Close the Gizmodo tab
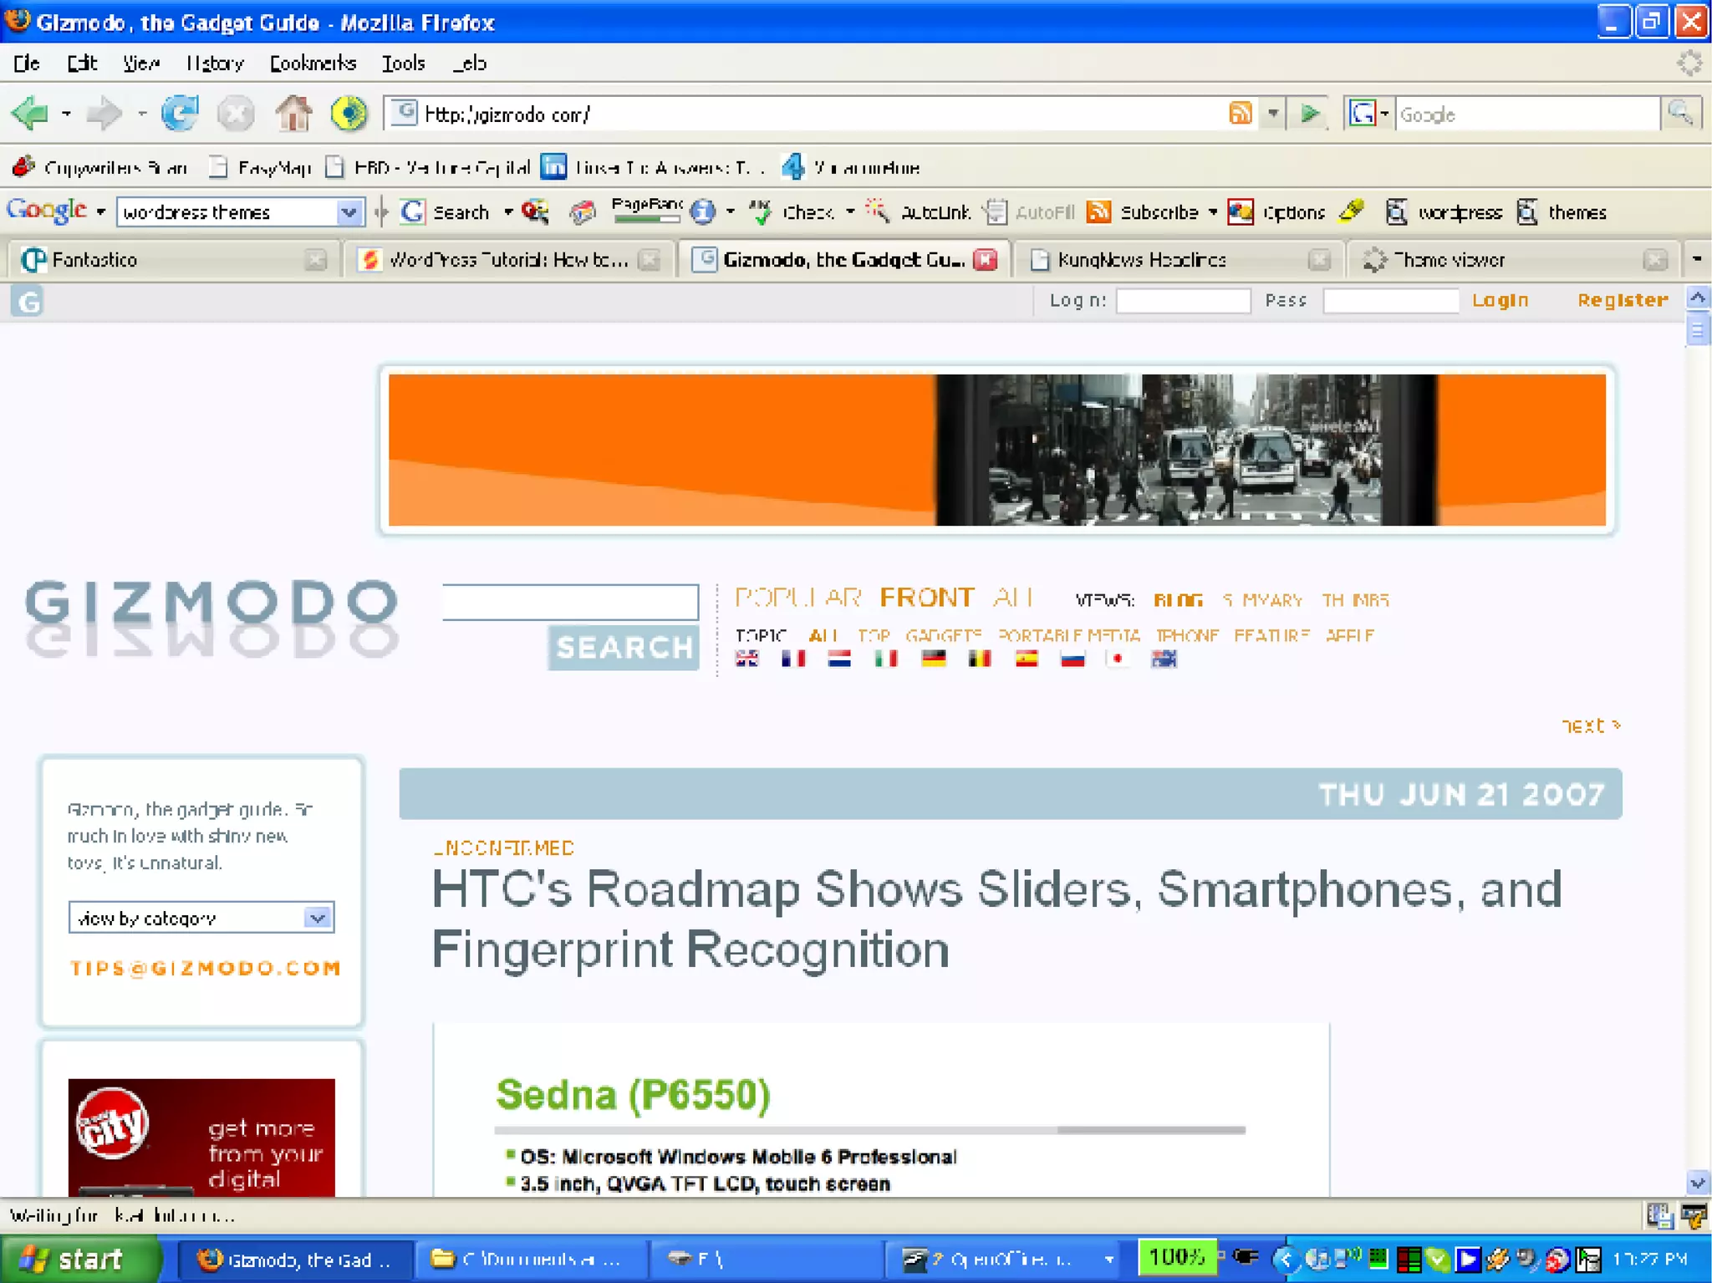This screenshot has height=1283, width=1712. (x=986, y=260)
